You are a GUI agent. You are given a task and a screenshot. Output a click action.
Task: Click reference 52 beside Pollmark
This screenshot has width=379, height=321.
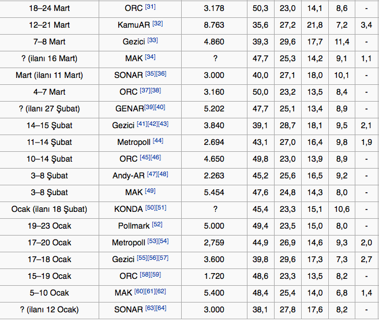click(157, 225)
